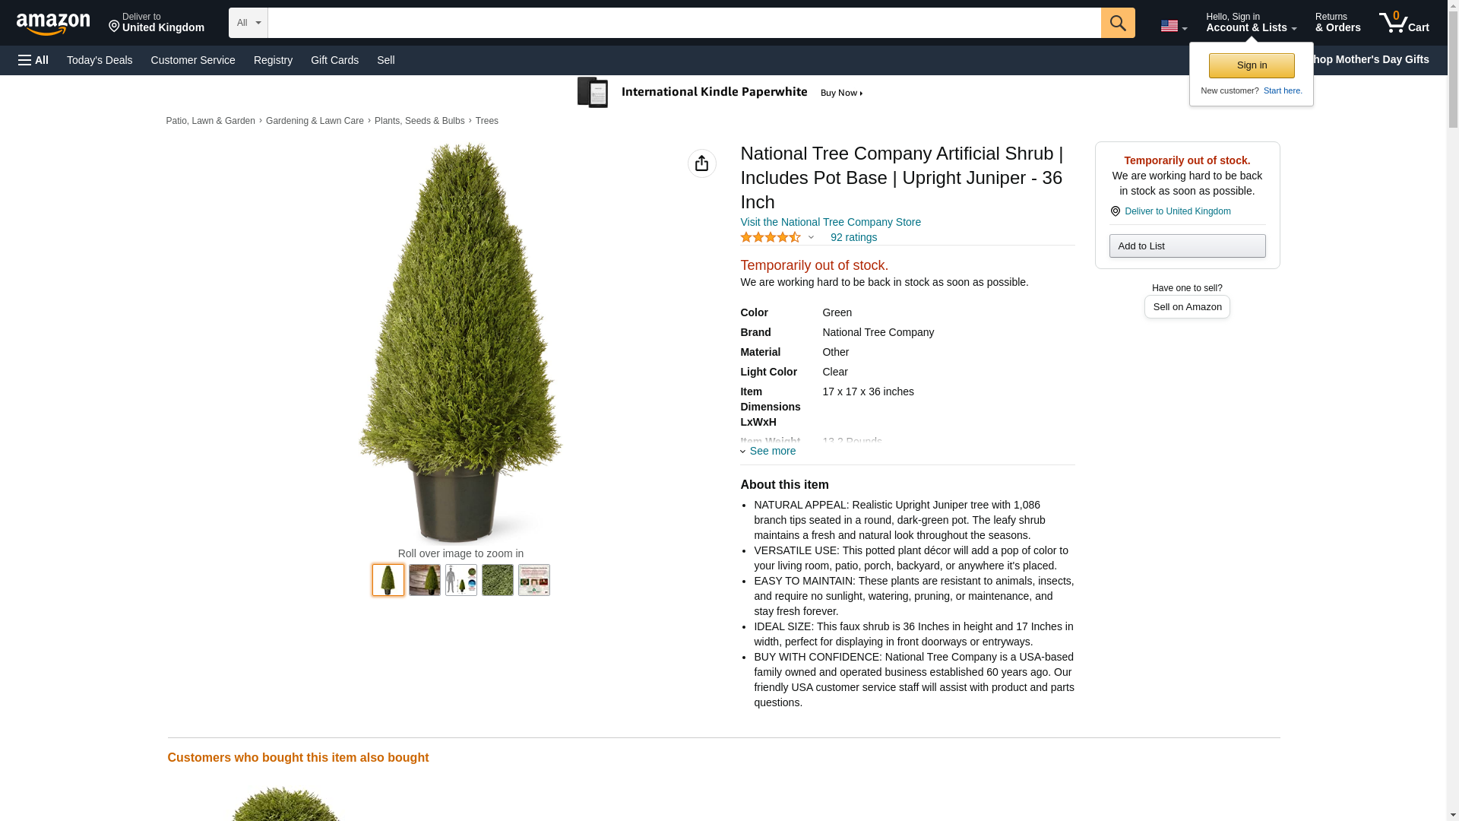The height and width of the screenshot is (821, 1459).
Task: Click into the Amazon search field
Action: pos(684,23)
